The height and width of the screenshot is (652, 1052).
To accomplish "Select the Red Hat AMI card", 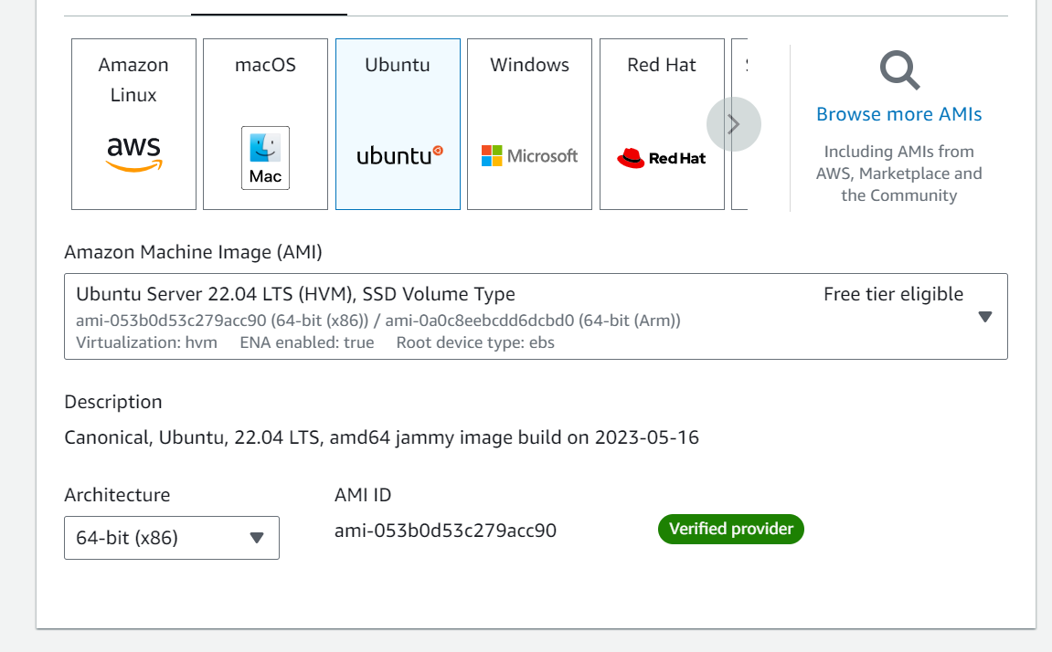I will click(x=662, y=124).
